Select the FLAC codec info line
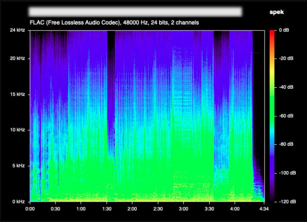This screenshot has width=307, height=222. click(114, 22)
